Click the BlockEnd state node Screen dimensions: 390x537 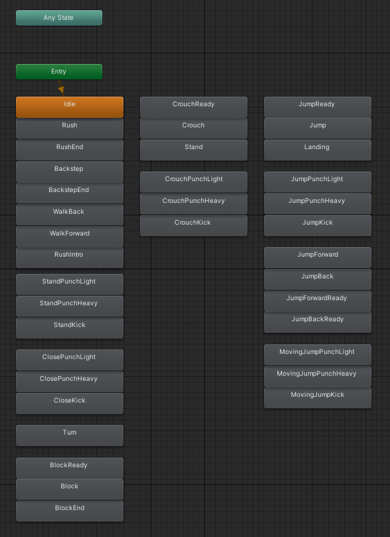point(69,511)
